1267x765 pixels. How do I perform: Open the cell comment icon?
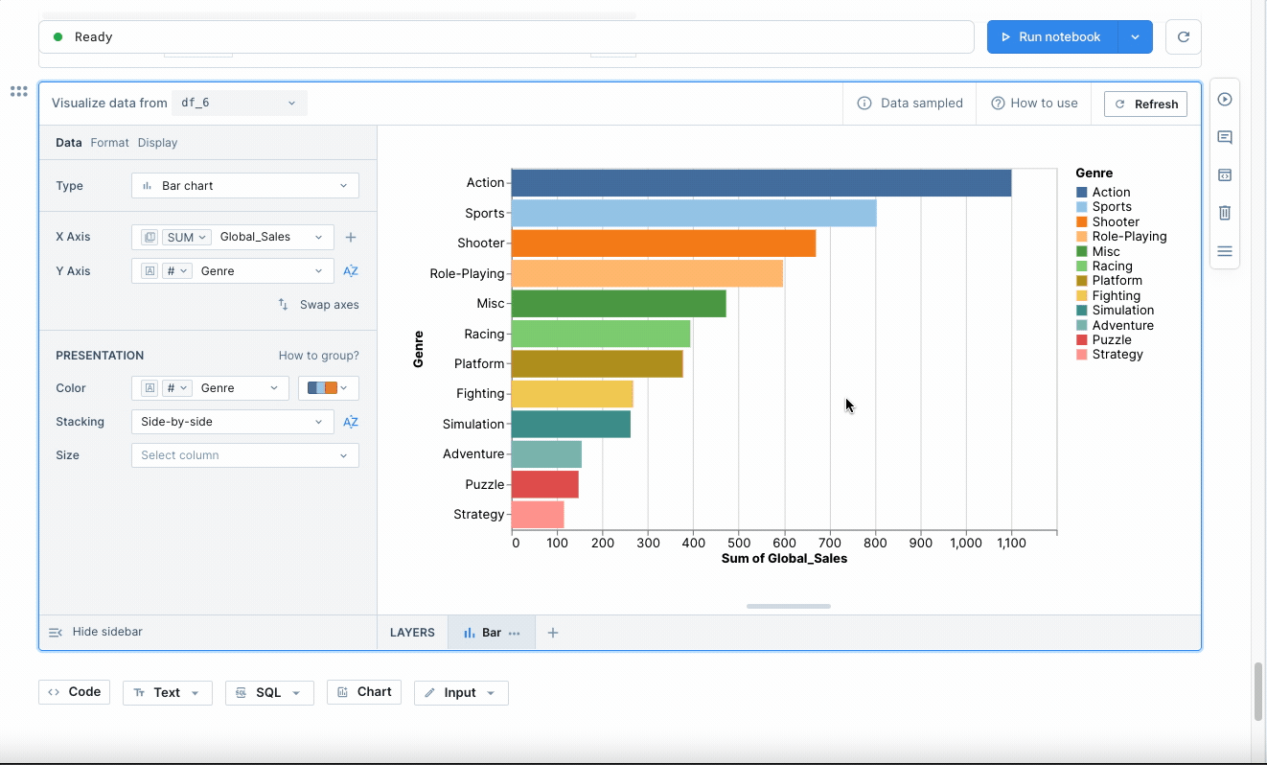[1224, 137]
